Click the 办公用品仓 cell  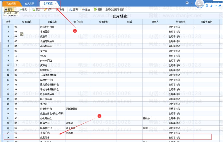click(52, 118)
